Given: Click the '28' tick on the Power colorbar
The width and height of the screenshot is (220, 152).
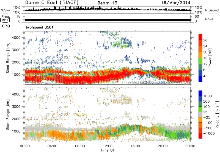Looking at the screenshot, I should [205, 40].
